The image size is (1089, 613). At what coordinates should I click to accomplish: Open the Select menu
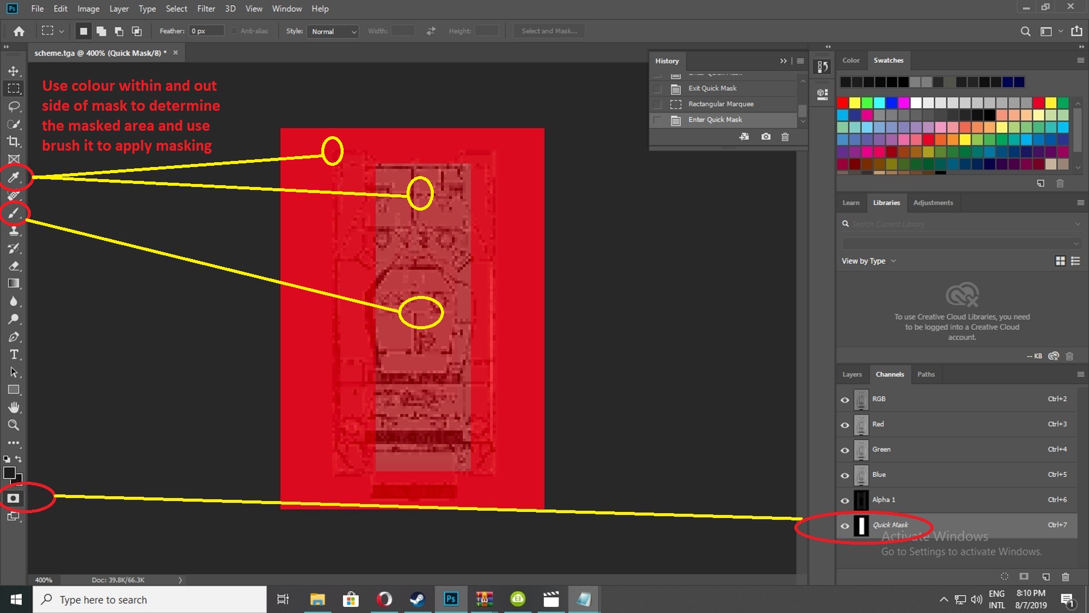point(177,8)
